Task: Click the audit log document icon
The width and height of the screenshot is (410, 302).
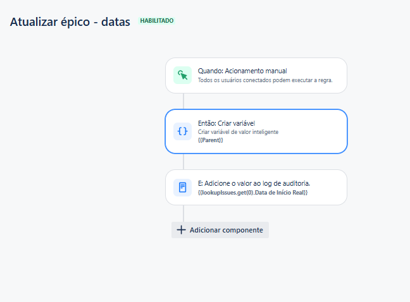Action: point(182,187)
